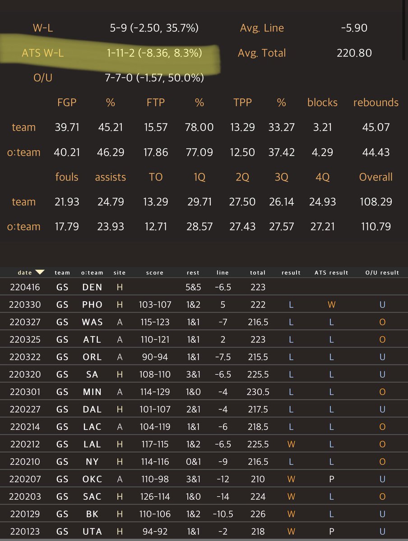Click the rebounds stat header
This screenshot has width=408, height=541.
pyautogui.click(x=376, y=102)
